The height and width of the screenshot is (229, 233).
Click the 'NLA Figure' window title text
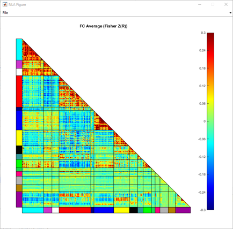(17, 5)
